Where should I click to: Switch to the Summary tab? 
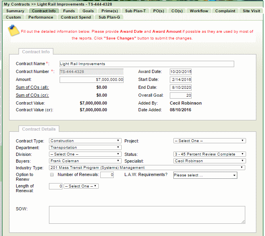point(15,11)
